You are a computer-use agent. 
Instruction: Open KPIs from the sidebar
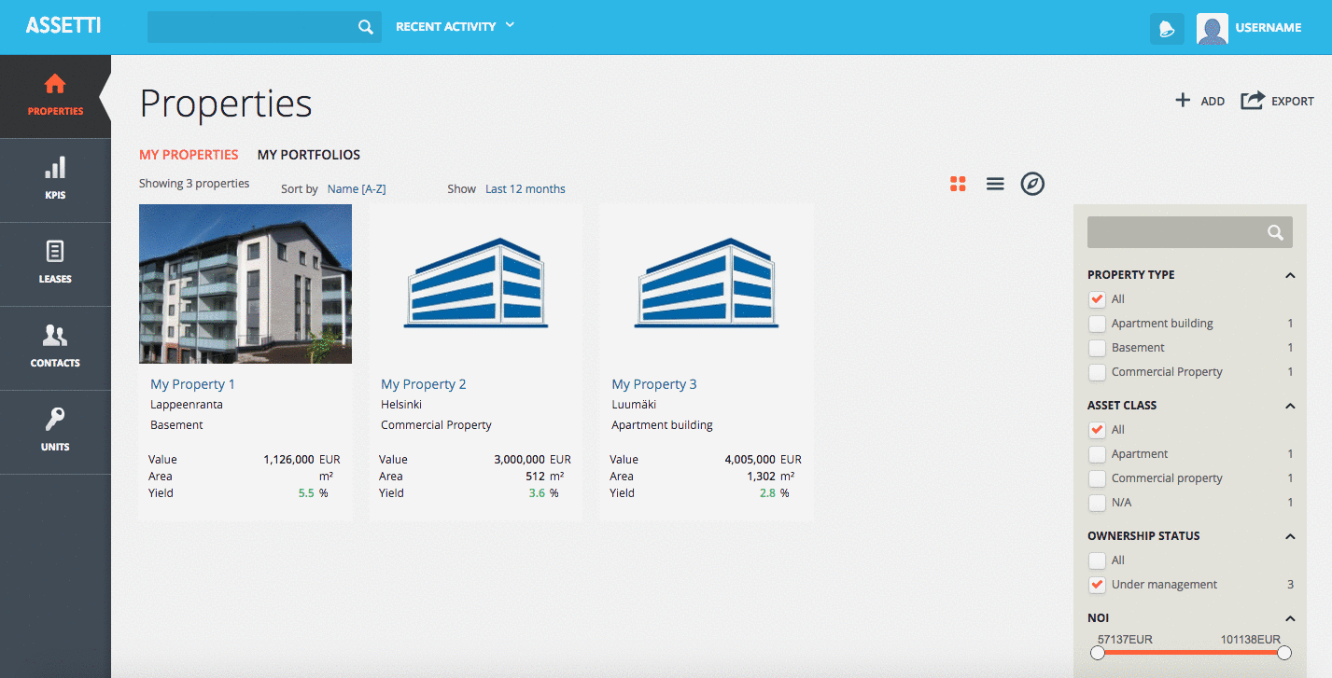55,180
